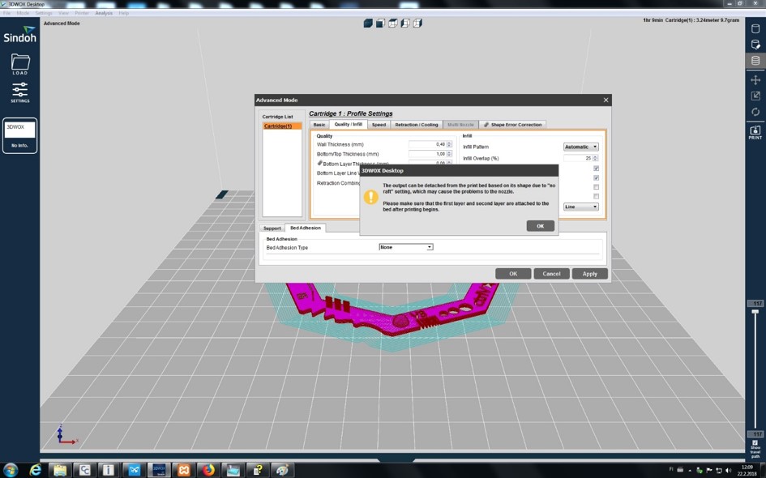Select the stacked layers view icon
The height and width of the screenshot is (478, 766).
click(755, 61)
